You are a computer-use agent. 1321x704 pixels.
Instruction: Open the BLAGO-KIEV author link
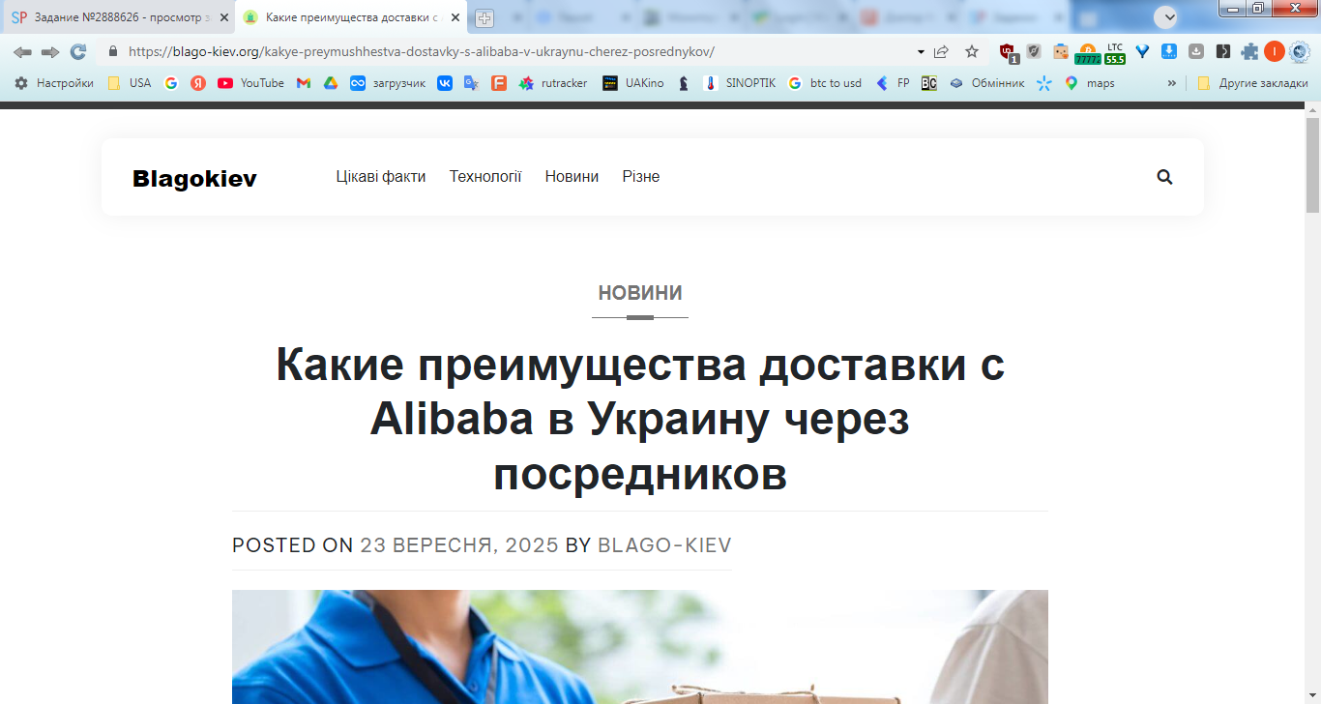tap(664, 545)
